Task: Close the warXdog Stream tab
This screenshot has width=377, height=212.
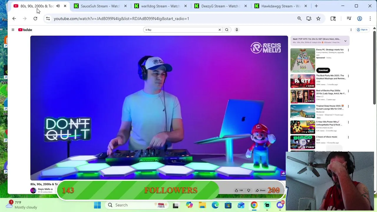Action: click(186, 6)
